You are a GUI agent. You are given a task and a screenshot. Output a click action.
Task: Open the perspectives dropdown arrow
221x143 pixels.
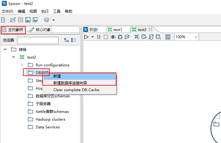coord(54,20)
